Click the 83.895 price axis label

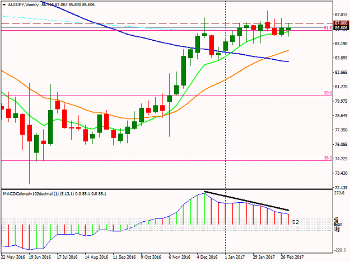pos(341,58)
